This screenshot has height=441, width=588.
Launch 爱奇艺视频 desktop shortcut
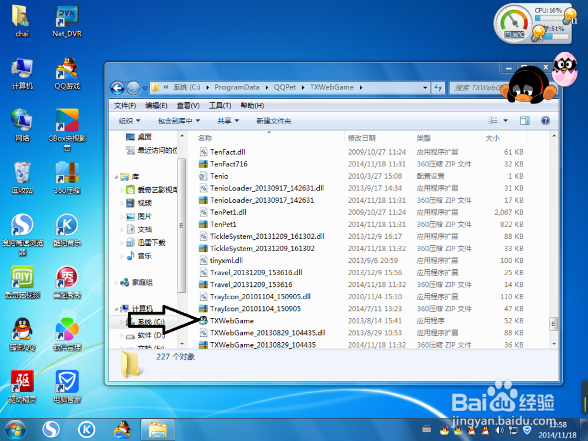pyautogui.click(x=22, y=282)
